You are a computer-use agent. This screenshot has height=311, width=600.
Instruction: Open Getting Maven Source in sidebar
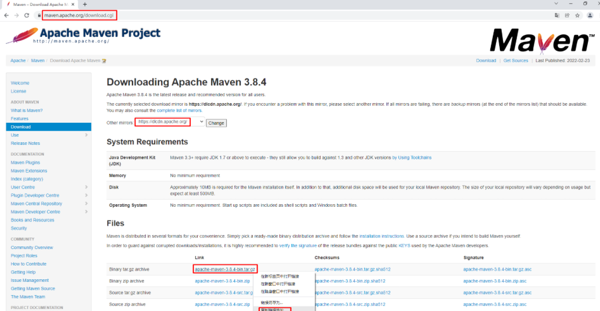pyautogui.click(x=33, y=288)
